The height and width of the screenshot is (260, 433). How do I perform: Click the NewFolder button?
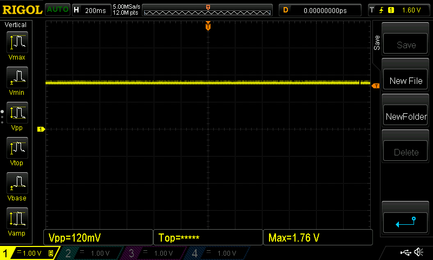405,115
